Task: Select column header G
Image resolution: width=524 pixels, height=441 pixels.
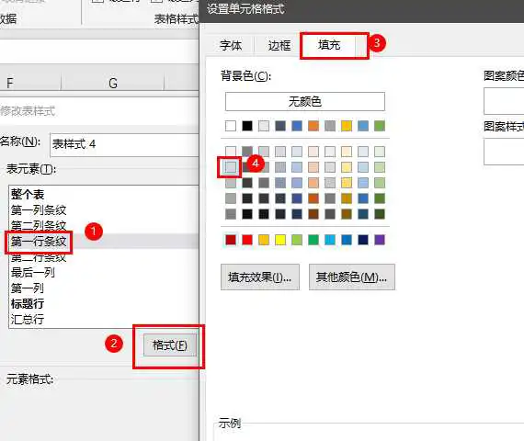Action: coord(113,83)
